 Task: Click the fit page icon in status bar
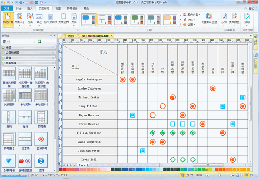[x=237, y=176]
